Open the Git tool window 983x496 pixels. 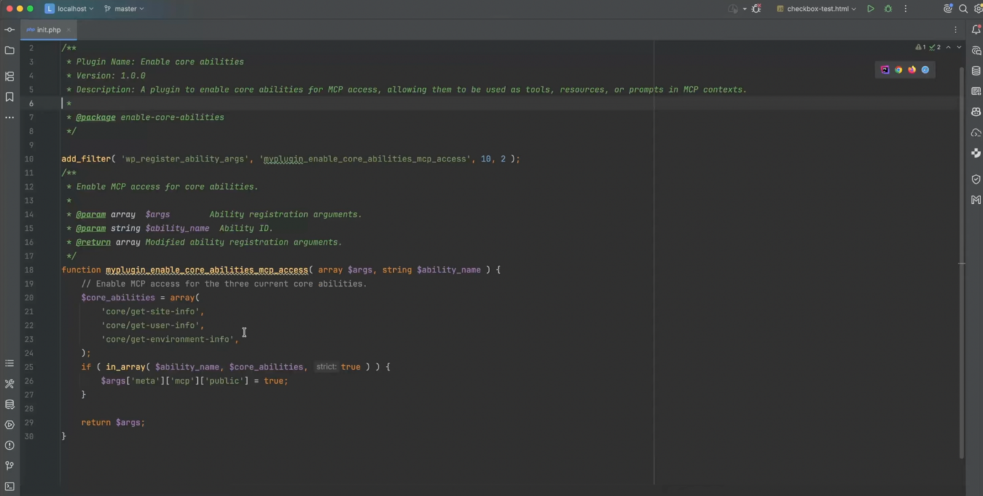[x=9, y=466]
